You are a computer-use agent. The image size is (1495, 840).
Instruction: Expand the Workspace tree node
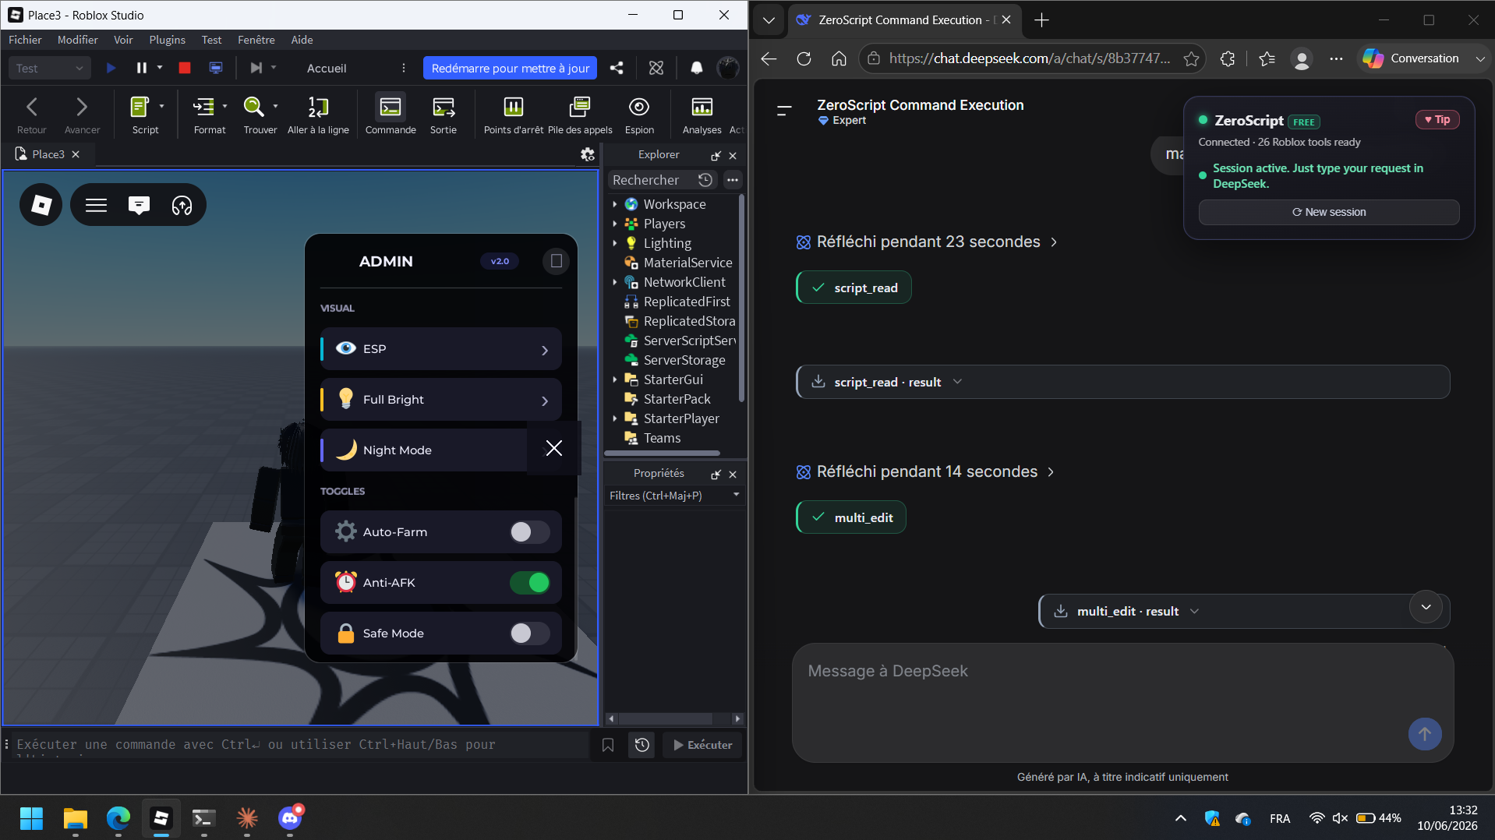pyautogui.click(x=615, y=204)
